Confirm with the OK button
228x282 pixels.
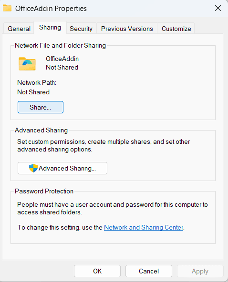click(97, 271)
